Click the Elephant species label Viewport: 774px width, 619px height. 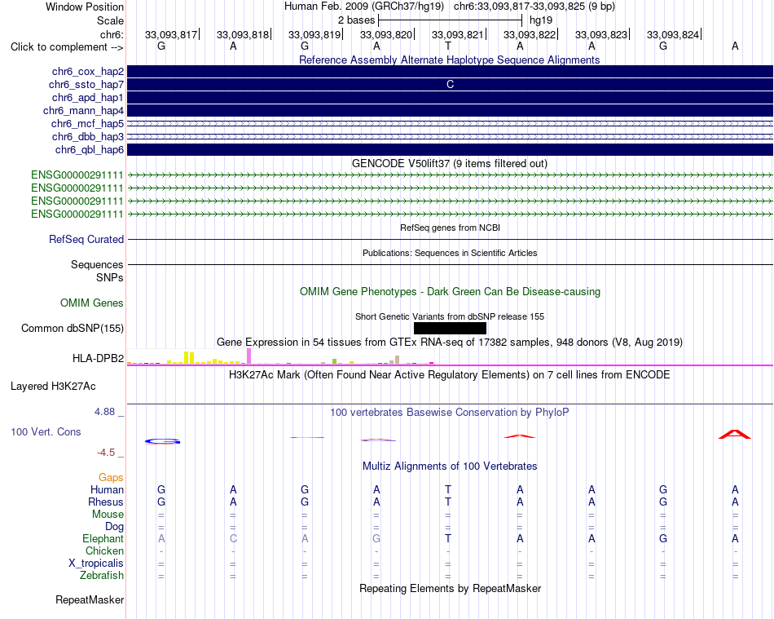tap(103, 538)
